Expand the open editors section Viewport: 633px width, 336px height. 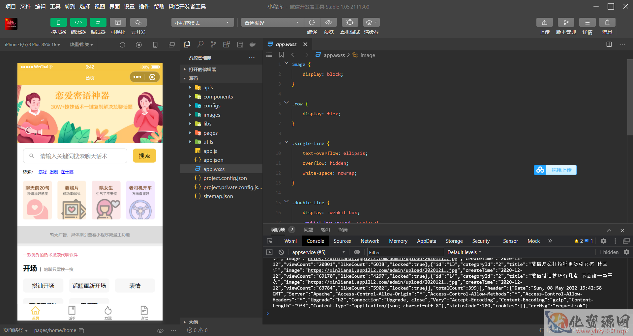click(221, 70)
